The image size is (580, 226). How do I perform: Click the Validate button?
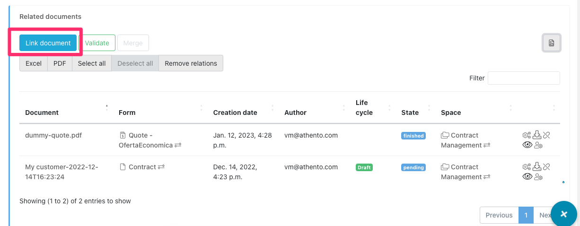(97, 43)
